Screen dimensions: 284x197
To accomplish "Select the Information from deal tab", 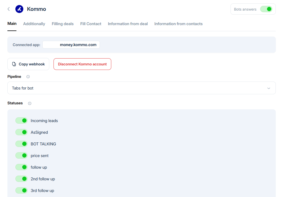I will tap(128, 24).
